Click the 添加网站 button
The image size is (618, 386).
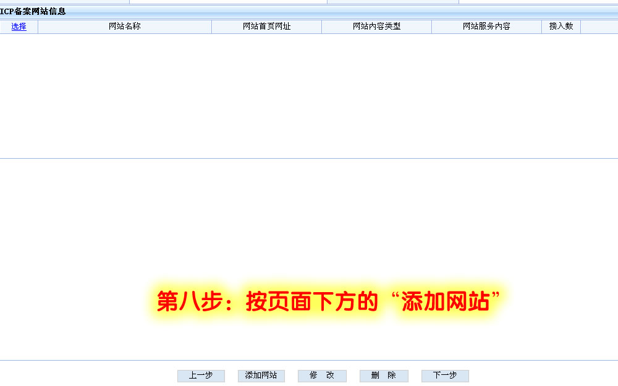[x=261, y=376]
